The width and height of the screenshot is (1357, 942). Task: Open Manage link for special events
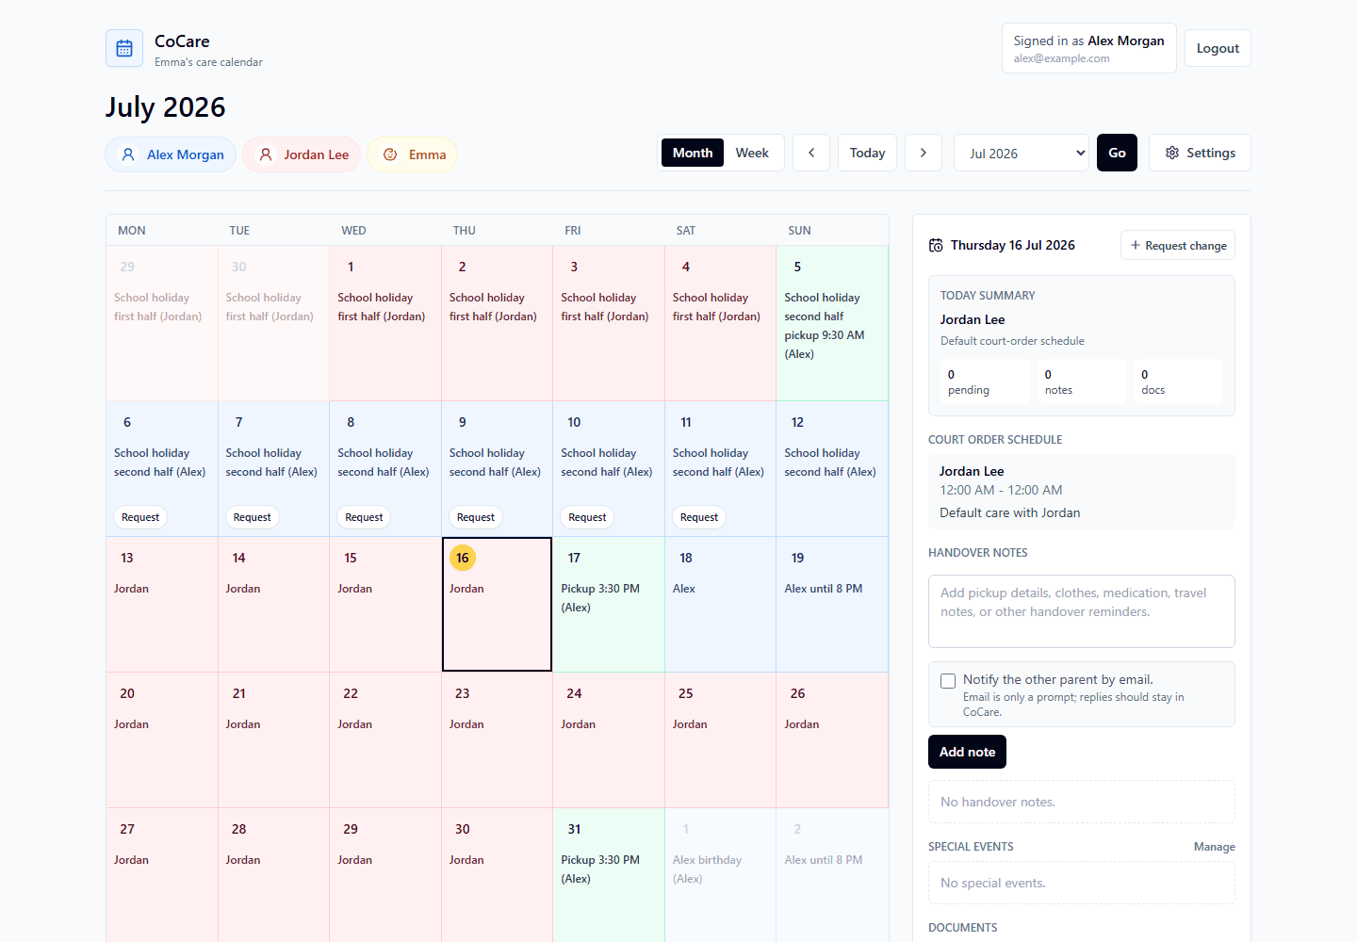coord(1214,847)
